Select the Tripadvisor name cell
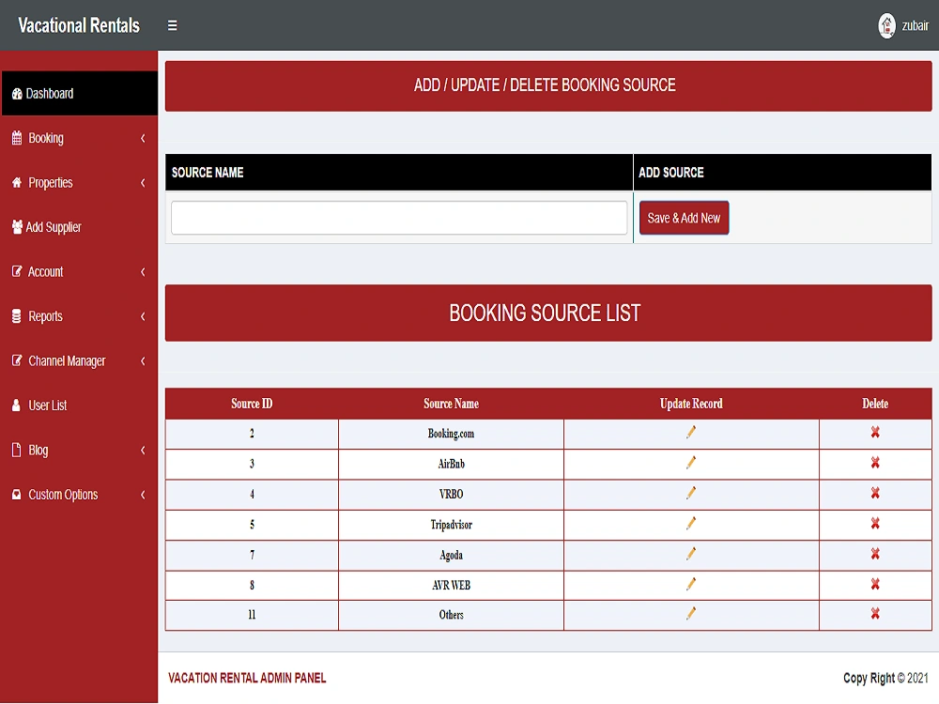The height and width of the screenshot is (704, 939). 451,525
